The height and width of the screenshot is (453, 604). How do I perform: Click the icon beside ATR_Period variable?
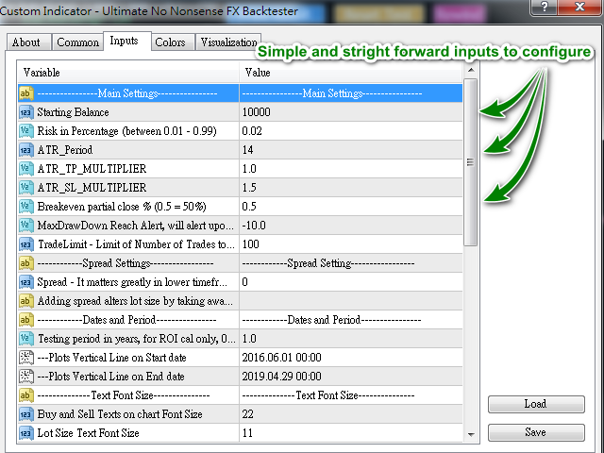25,150
